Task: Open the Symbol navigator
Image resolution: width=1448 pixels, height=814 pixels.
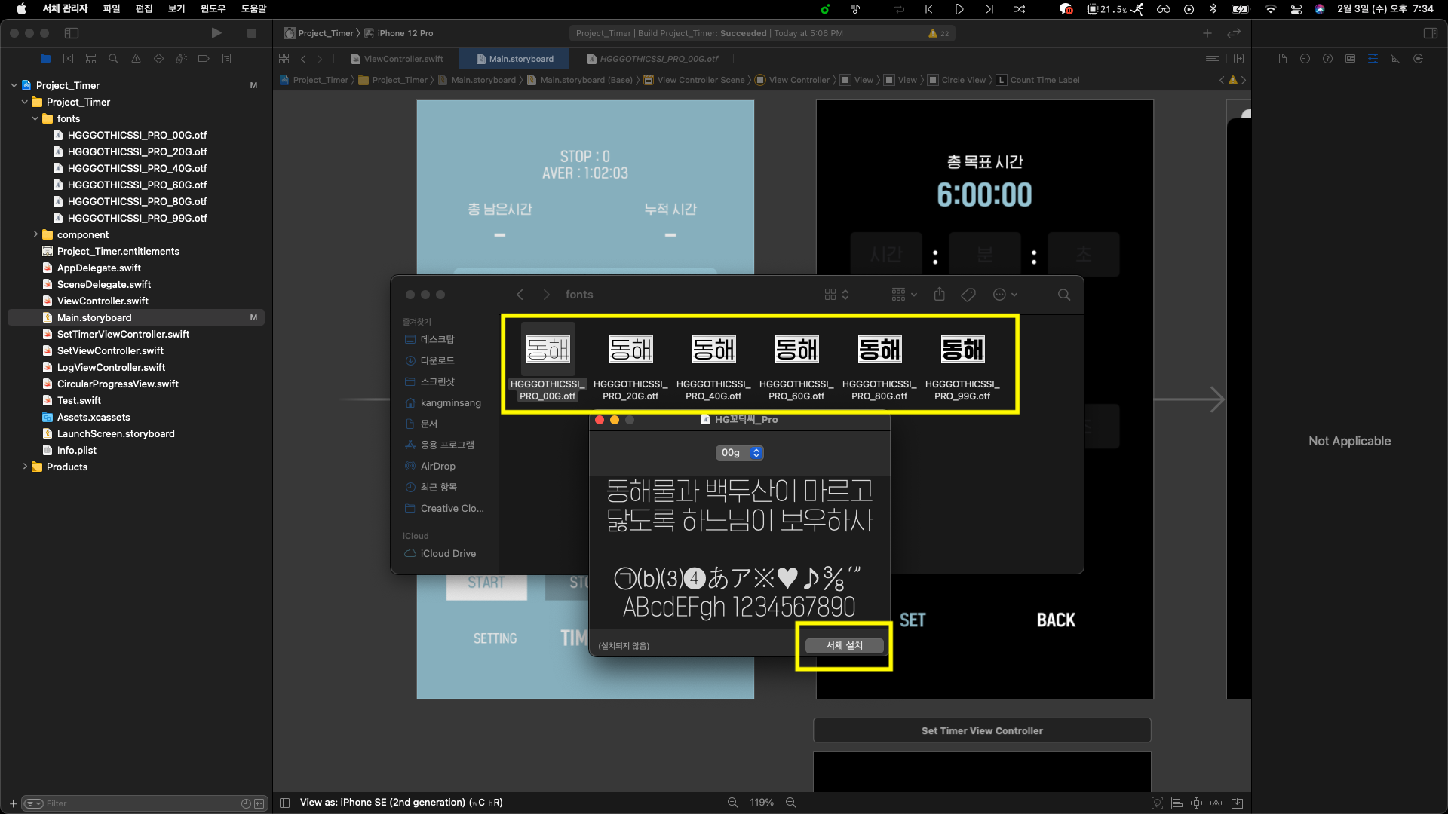Action: pos(90,59)
